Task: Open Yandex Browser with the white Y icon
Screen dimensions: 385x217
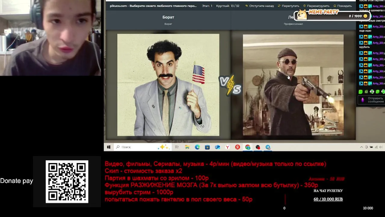Action: (x=228, y=147)
